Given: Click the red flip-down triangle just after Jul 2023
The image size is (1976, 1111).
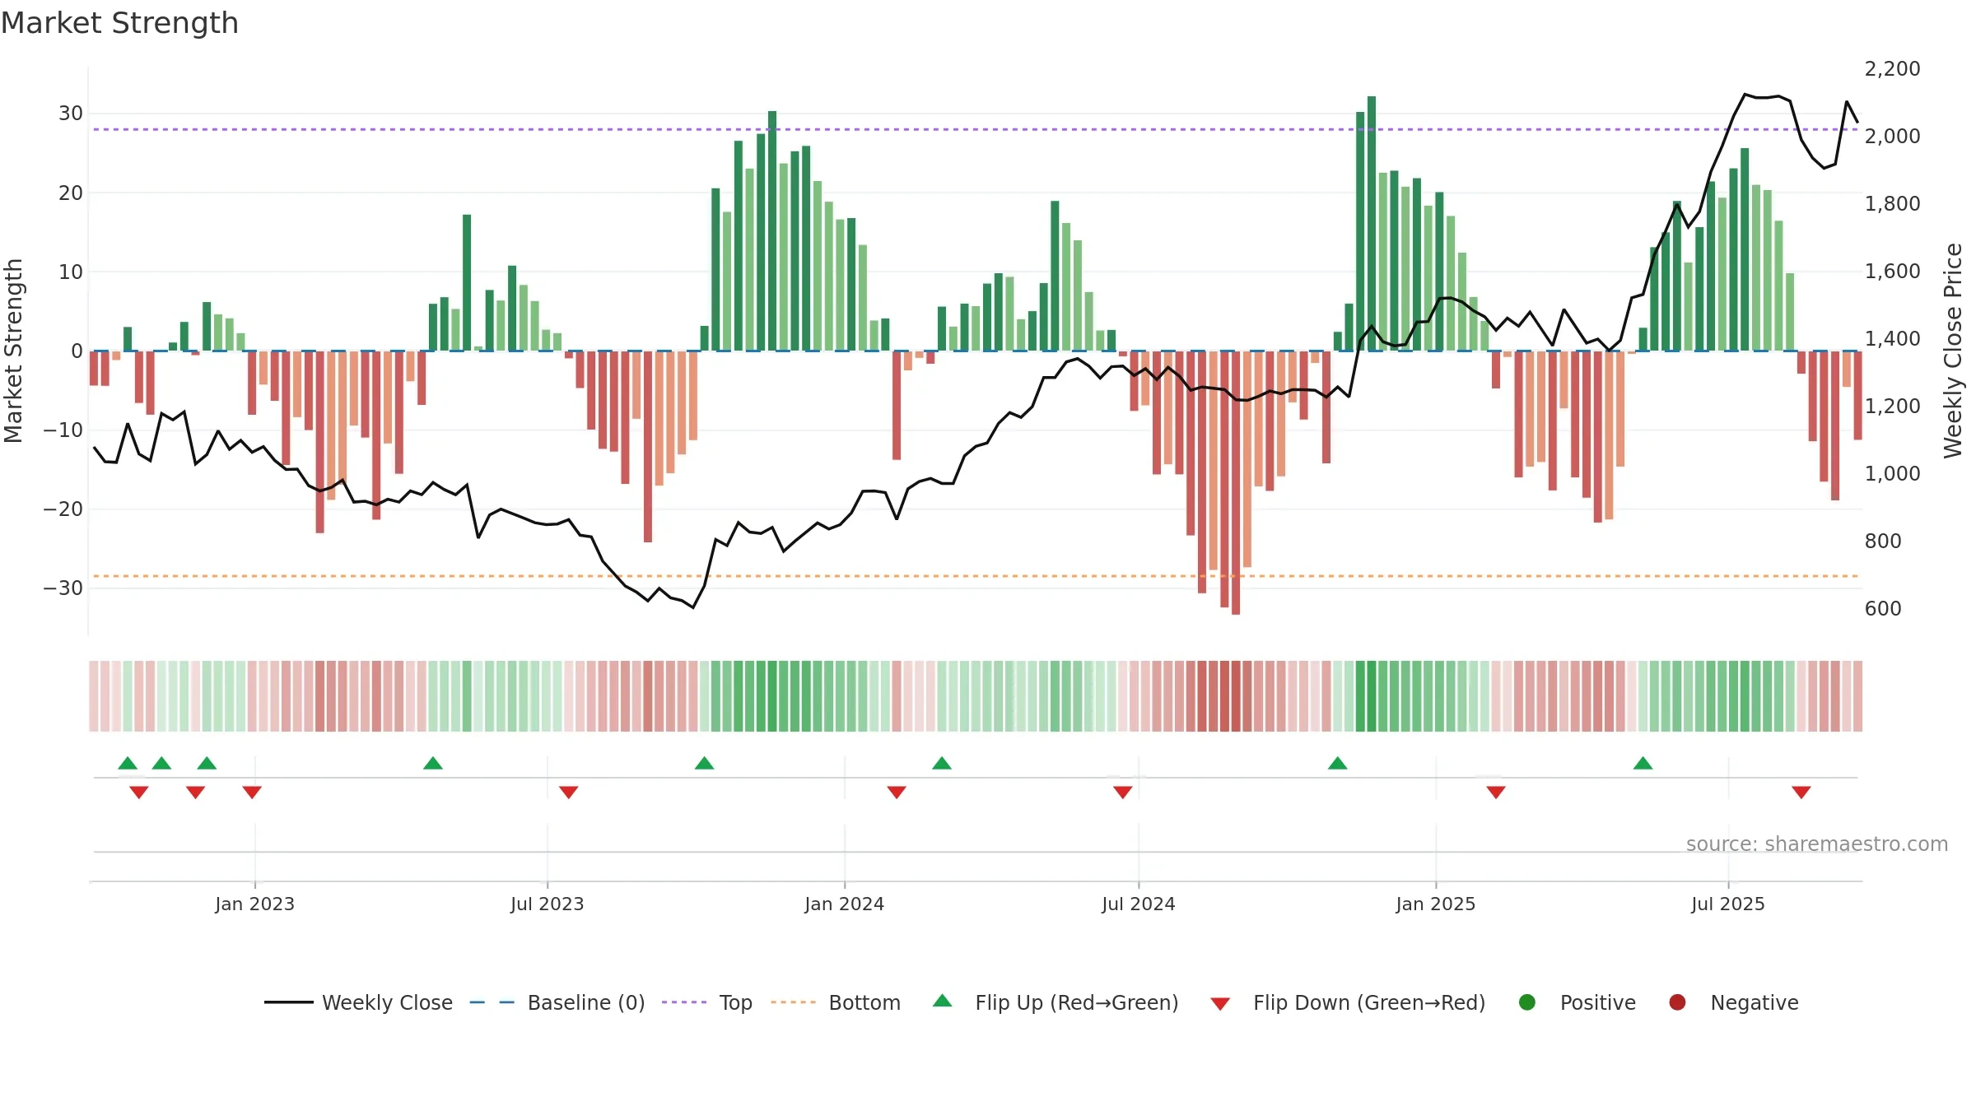Looking at the screenshot, I should [569, 792].
